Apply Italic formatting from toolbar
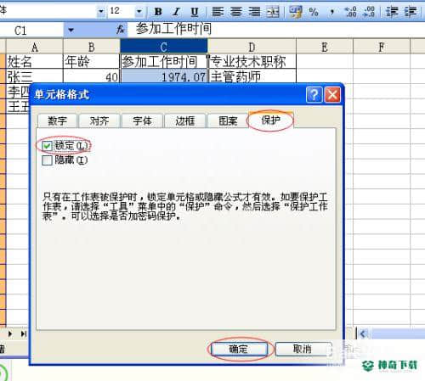The image size is (425, 381). point(177,12)
